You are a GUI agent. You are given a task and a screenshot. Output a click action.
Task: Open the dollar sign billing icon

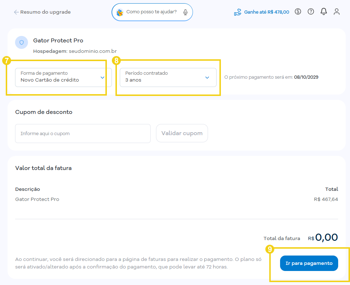coord(298,12)
